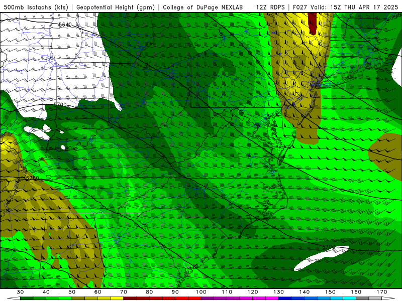This screenshot has width=402, height=301.
Task: Click the 5640 height contour label
Action: pos(65,25)
